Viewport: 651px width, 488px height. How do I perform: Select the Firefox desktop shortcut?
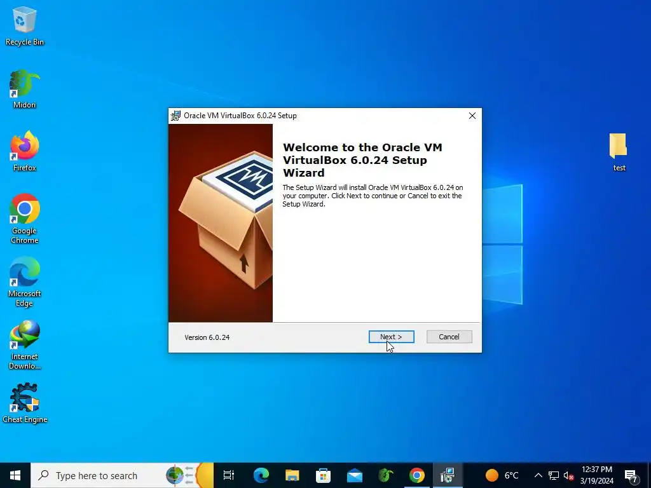point(25,151)
